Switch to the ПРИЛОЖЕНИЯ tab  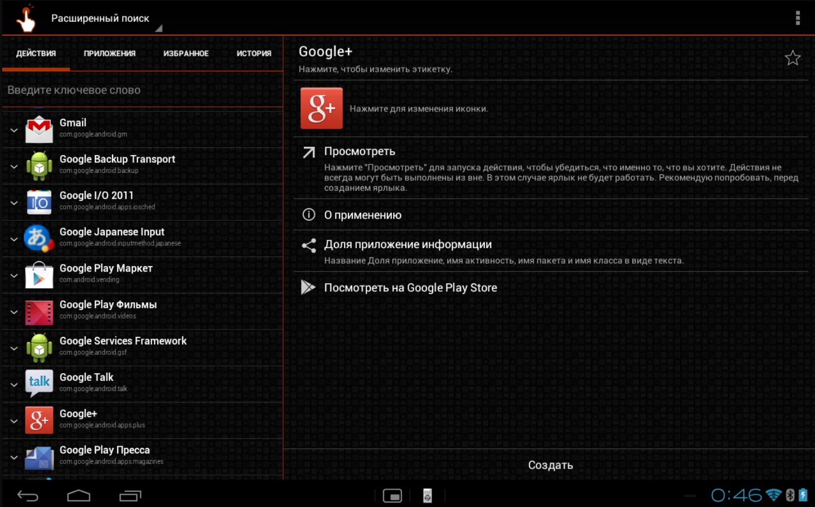[x=109, y=54]
